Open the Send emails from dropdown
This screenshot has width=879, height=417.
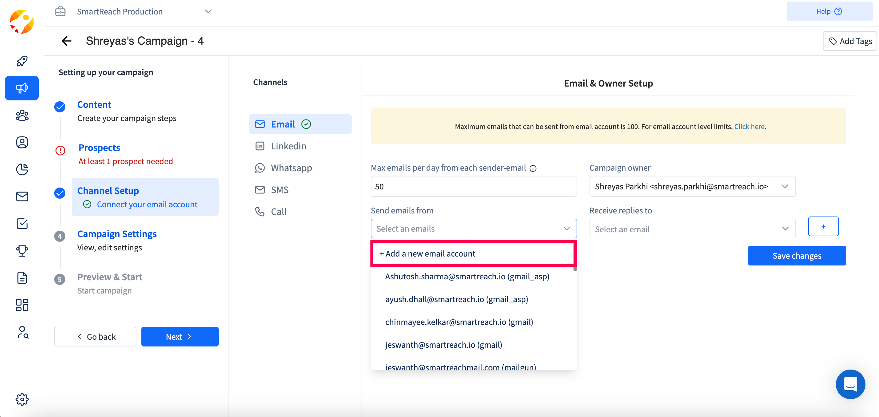coord(474,229)
